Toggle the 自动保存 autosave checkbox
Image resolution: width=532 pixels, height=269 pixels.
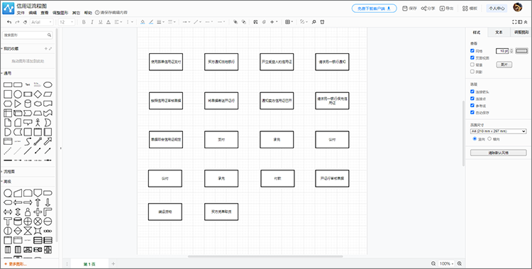tap(472, 112)
